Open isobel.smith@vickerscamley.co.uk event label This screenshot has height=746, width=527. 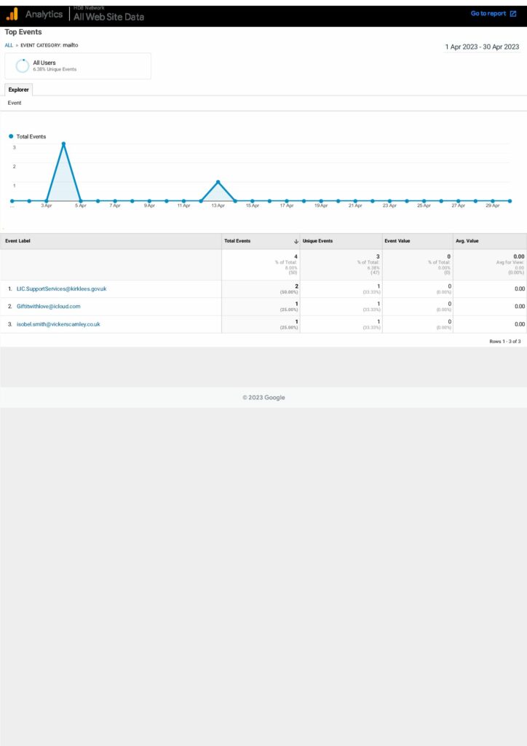58,324
